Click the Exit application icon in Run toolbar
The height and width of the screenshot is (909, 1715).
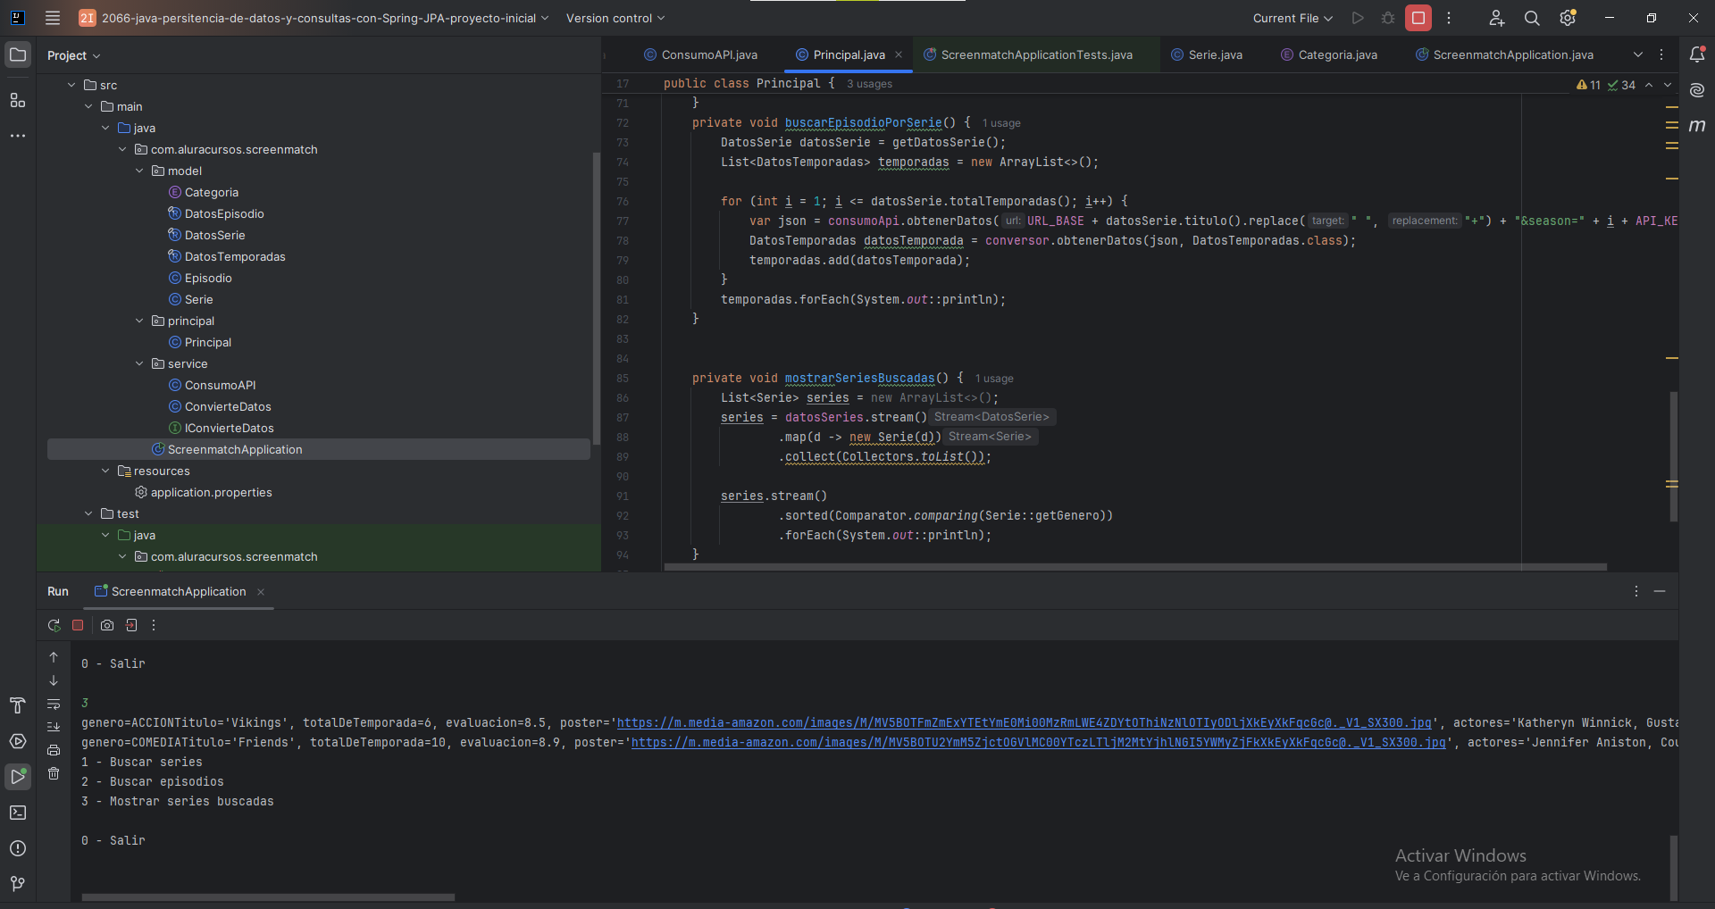(131, 625)
